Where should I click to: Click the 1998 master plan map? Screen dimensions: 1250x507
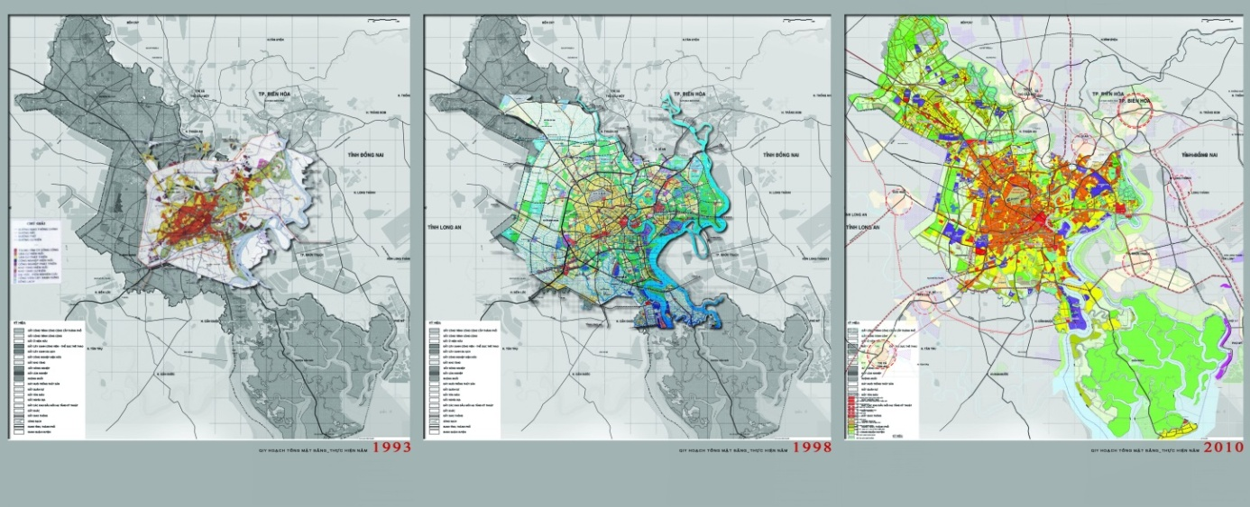(628, 226)
